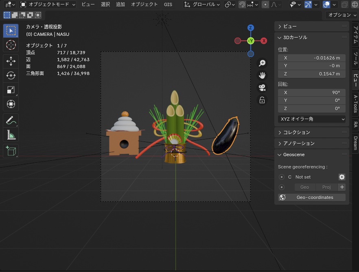Activate the 3D Cursor tool
359x272 pixels.
point(11,45)
